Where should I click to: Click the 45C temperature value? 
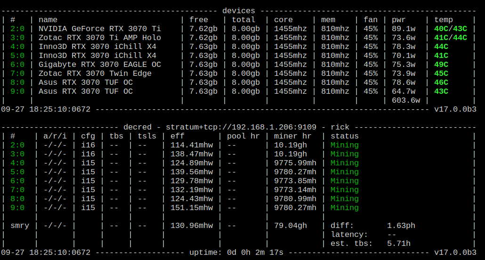click(x=441, y=73)
